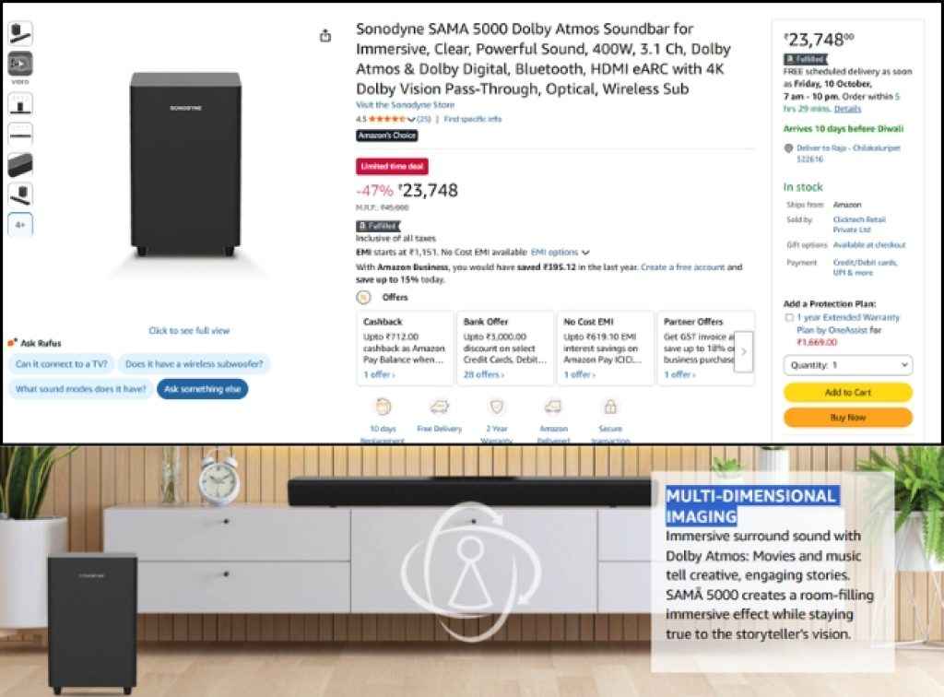
Task: Advance Partner Offers using the right arrow
Action: (743, 352)
